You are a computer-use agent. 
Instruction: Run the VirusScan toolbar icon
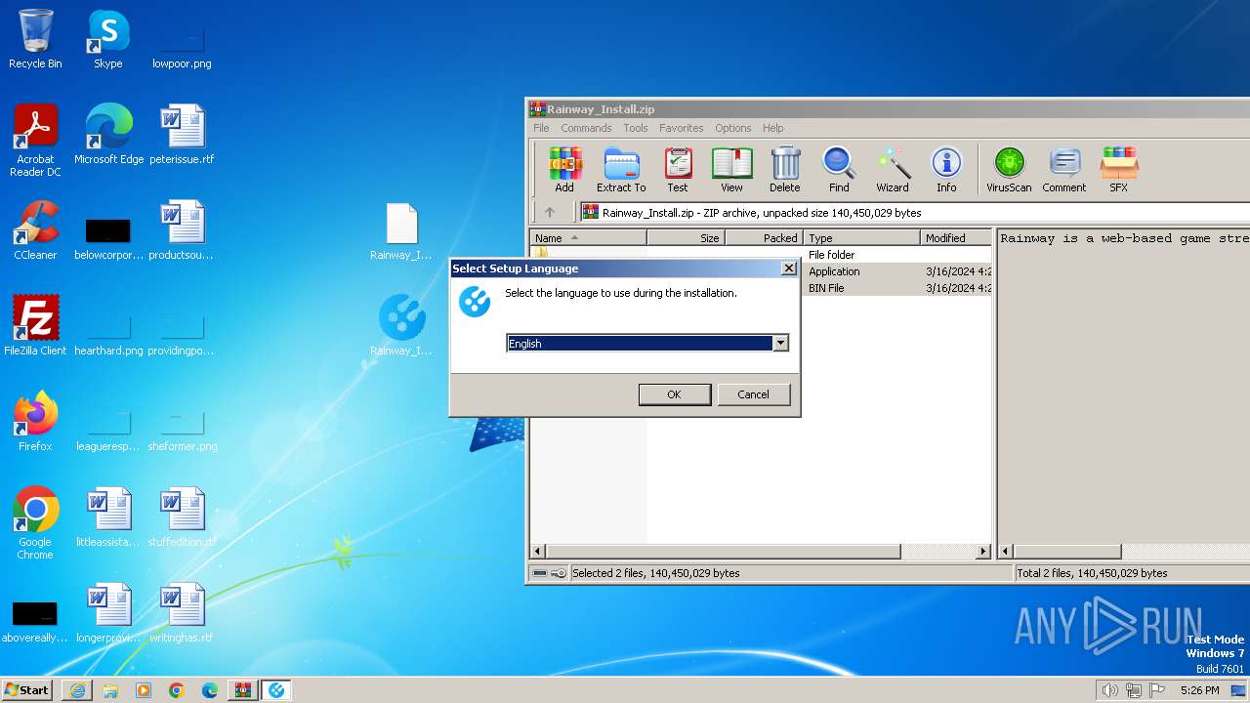pos(1009,169)
